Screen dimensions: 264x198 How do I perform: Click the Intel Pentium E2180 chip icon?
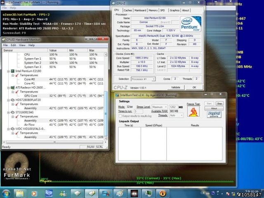[13, 71]
